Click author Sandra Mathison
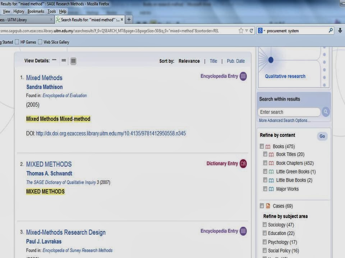 (45, 87)
